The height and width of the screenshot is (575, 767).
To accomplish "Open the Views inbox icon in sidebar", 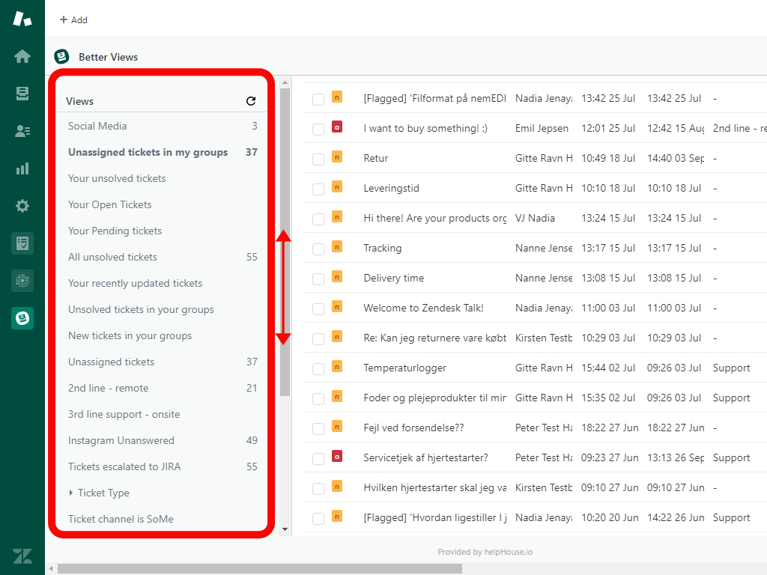I will [x=22, y=94].
